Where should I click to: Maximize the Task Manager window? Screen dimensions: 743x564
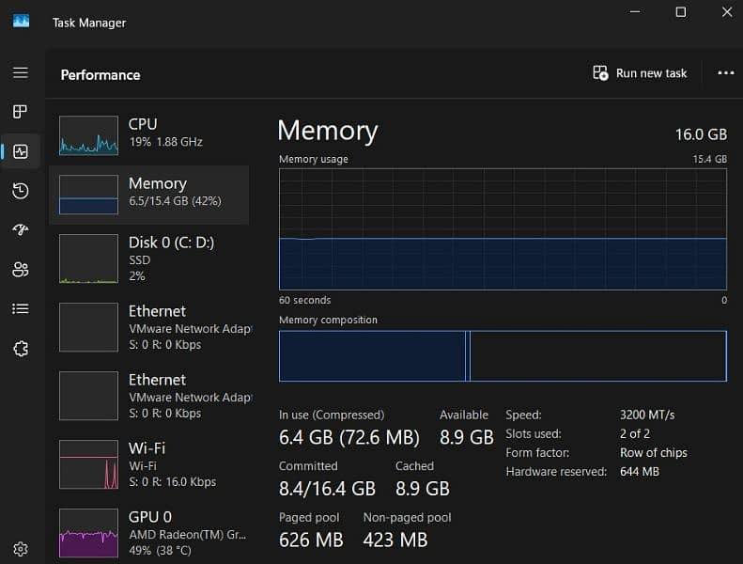tap(680, 12)
